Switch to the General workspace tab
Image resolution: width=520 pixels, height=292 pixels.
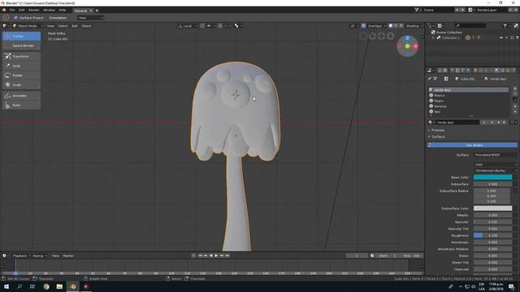coord(80,11)
